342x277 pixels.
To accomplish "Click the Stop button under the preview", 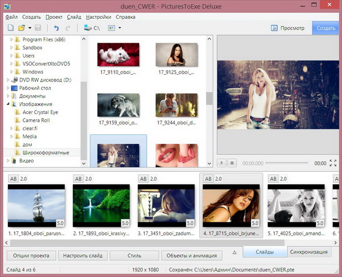I will pos(232,163).
